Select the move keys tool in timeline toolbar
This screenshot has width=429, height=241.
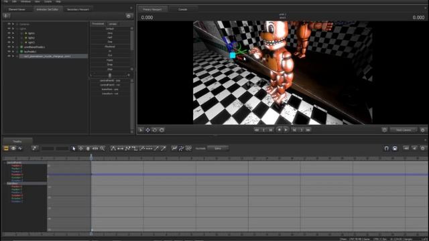[x=80, y=149]
